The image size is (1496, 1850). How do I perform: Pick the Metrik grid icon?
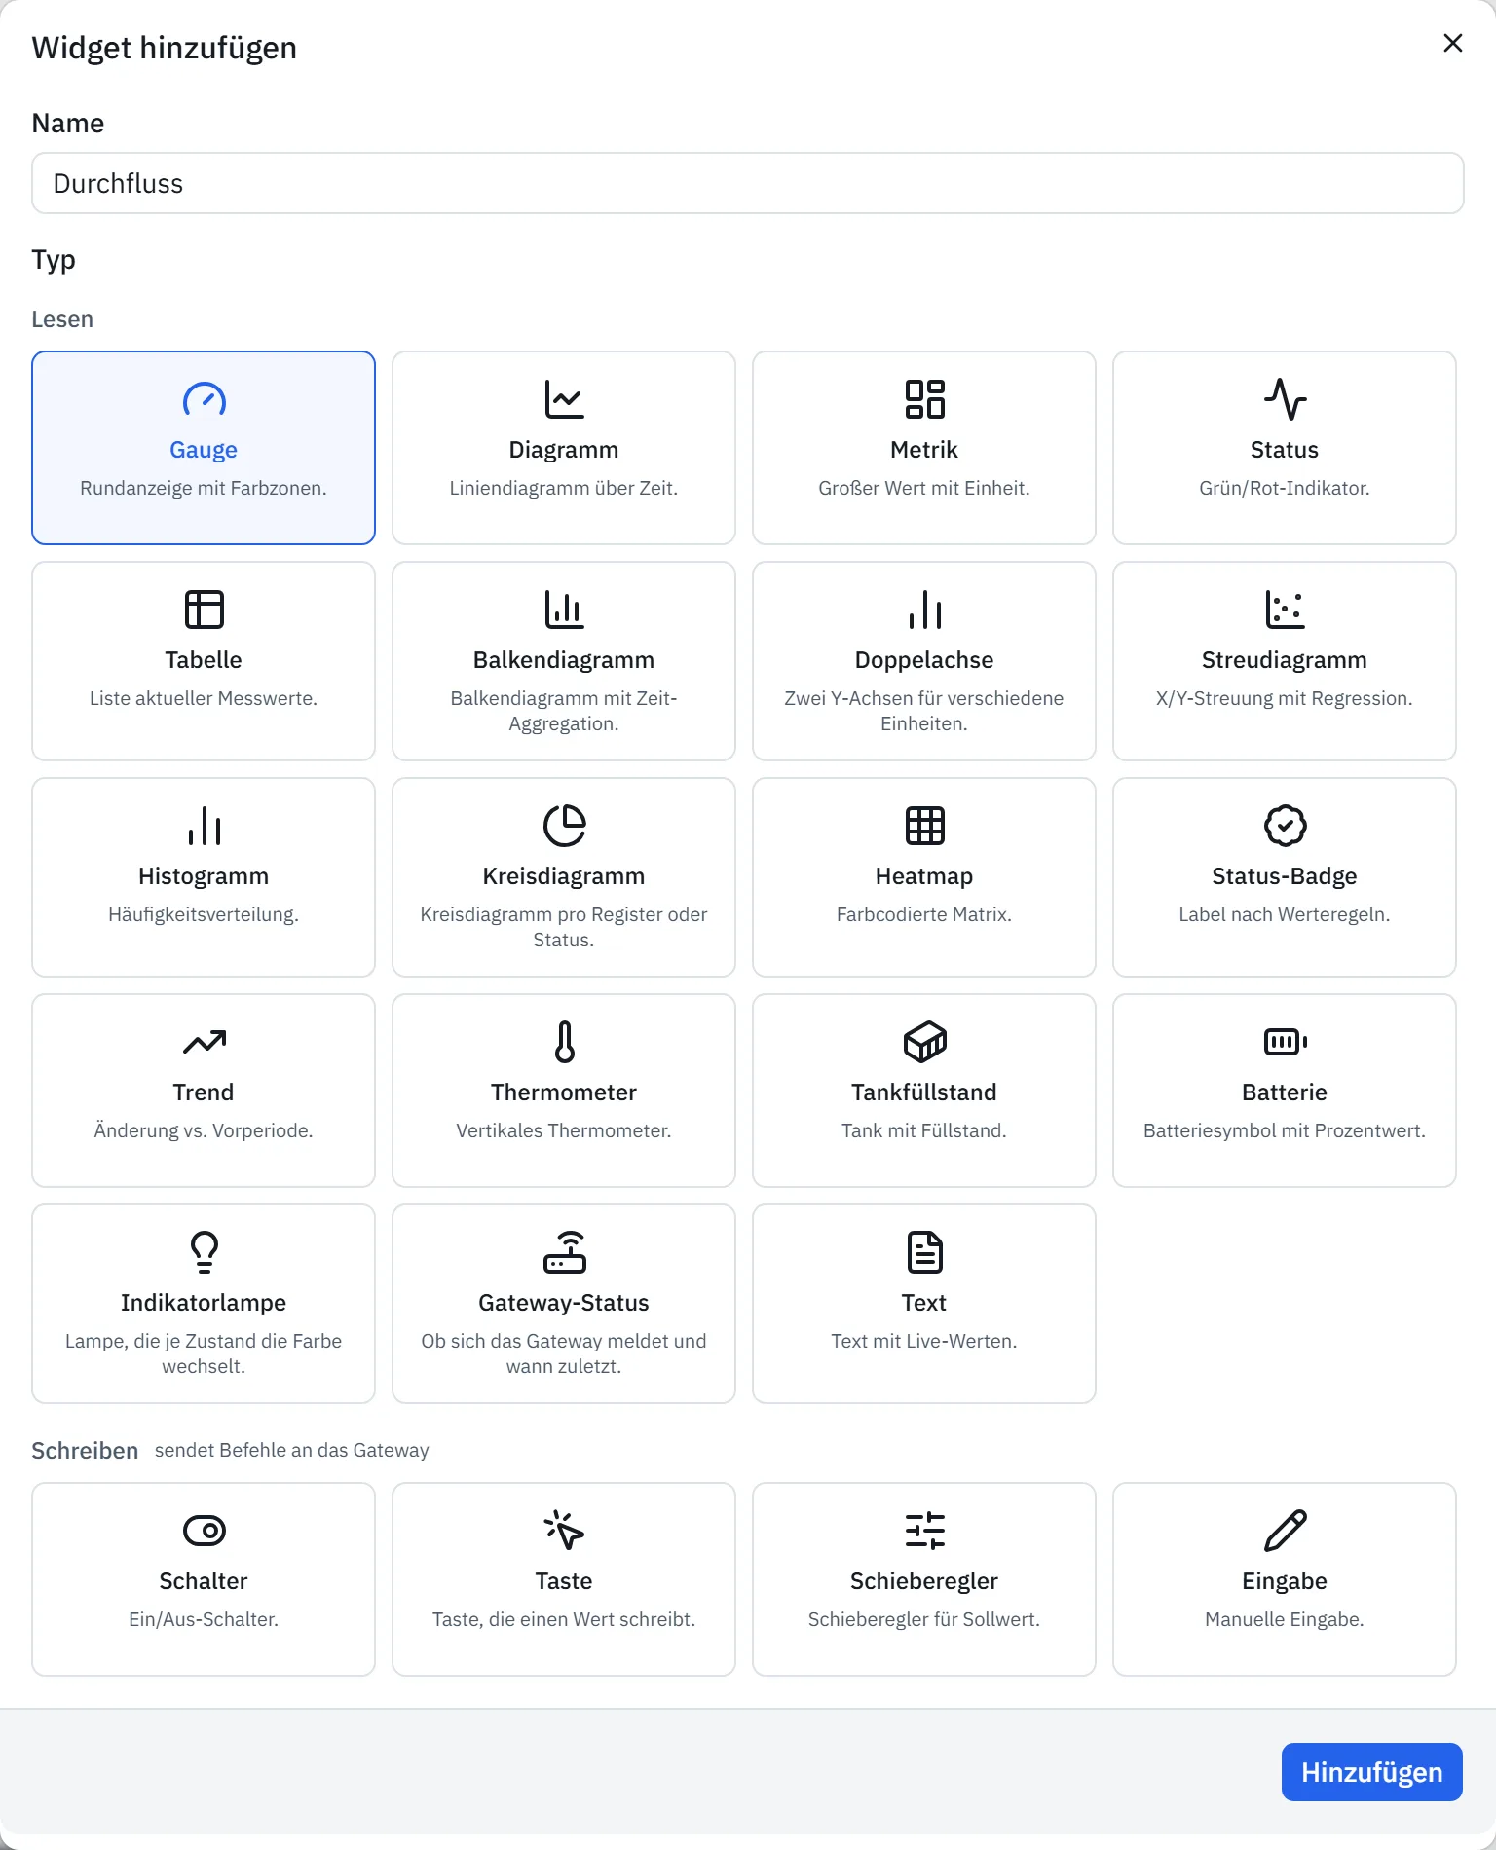(x=924, y=399)
